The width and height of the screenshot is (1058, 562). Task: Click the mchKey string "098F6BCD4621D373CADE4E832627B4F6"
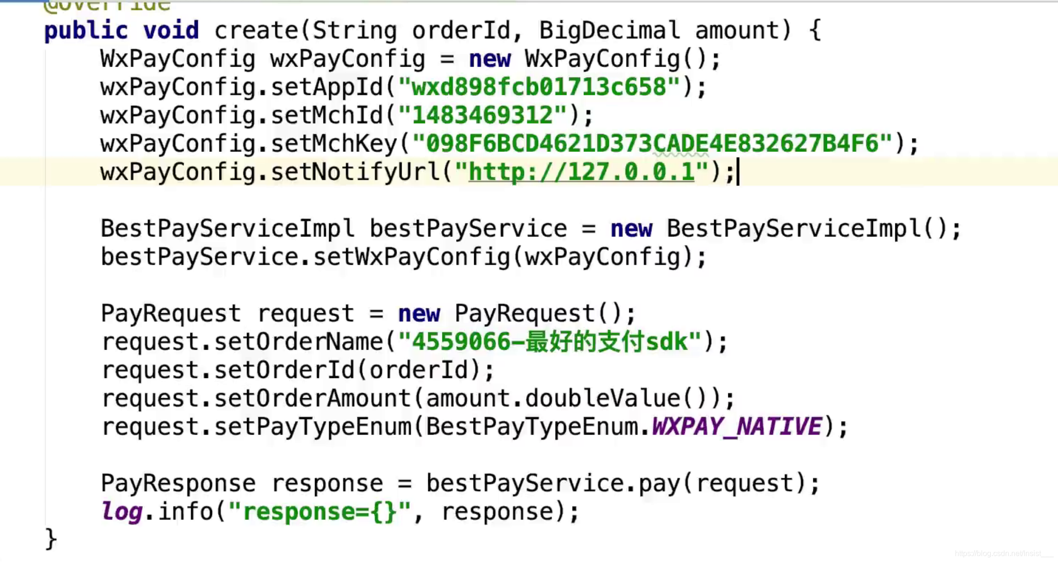click(x=652, y=144)
